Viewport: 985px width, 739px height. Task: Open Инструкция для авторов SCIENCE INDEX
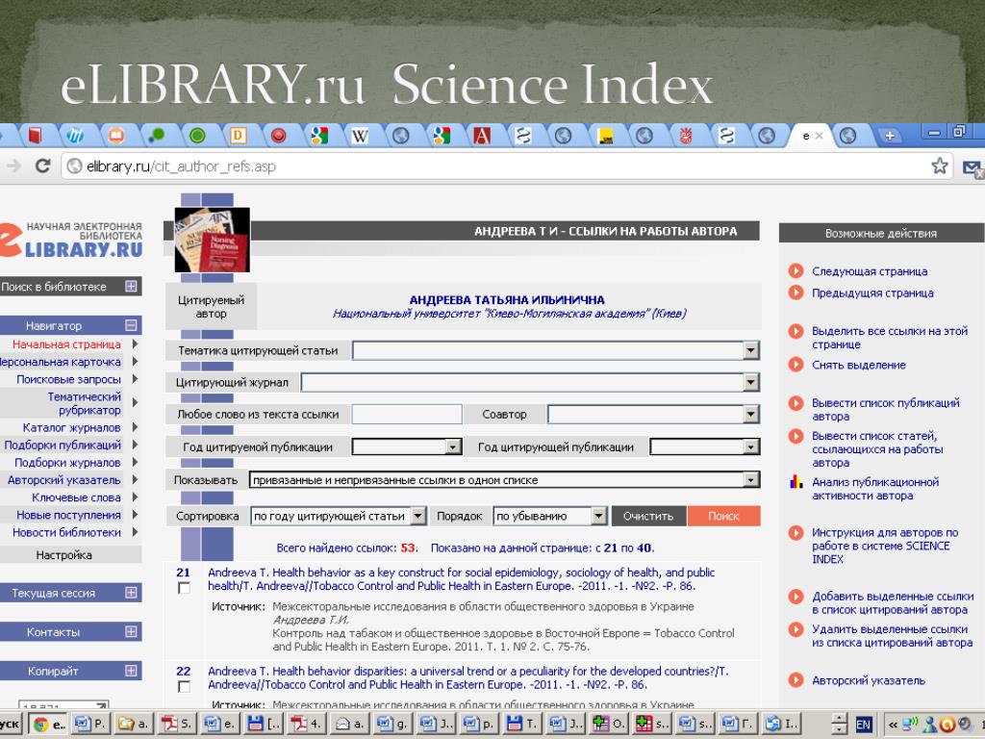[885, 546]
